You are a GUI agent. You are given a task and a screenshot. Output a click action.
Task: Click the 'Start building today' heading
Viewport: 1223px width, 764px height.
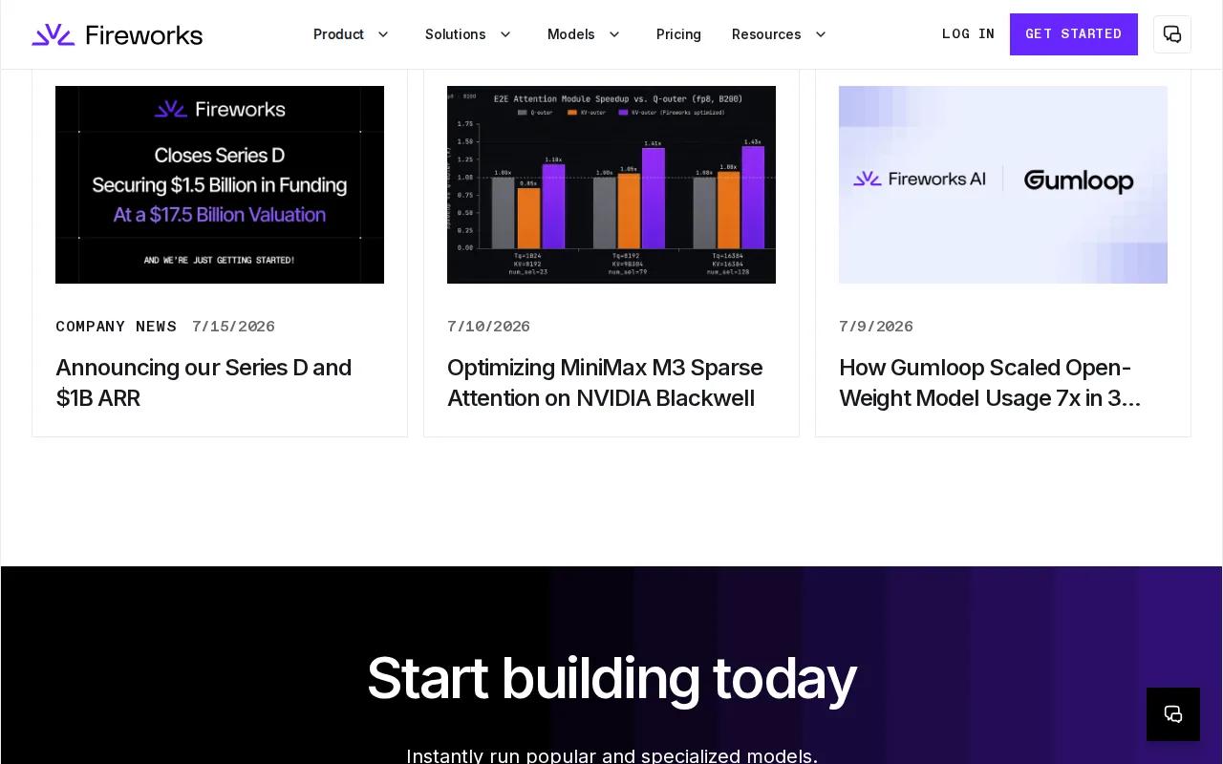pos(611,679)
